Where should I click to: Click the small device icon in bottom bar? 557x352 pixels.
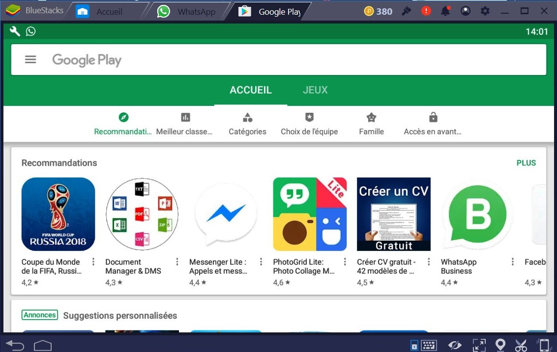pyautogui.click(x=414, y=345)
